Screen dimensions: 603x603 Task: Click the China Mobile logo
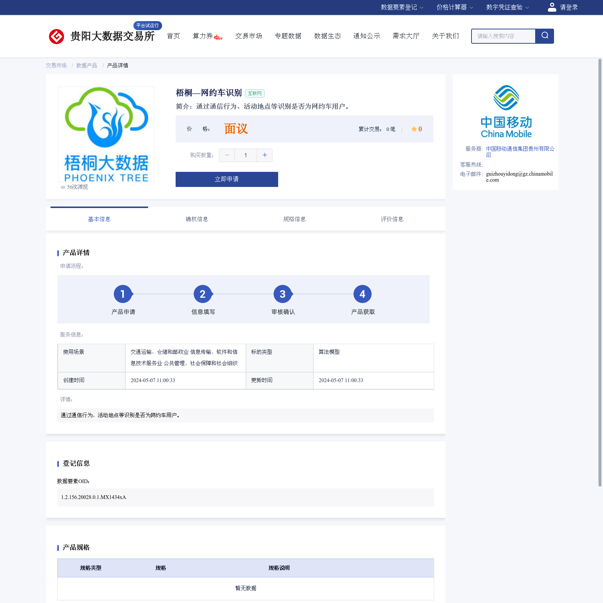[x=506, y=112]
